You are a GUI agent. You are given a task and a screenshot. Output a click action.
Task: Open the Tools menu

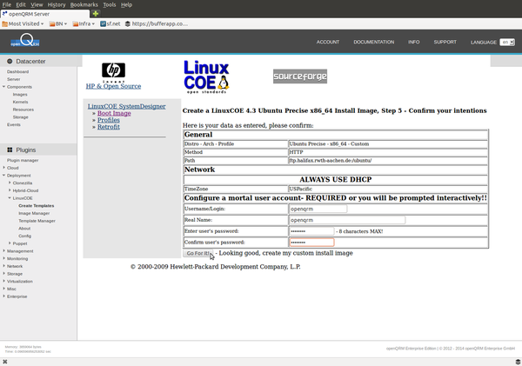[x=110, y=4]
